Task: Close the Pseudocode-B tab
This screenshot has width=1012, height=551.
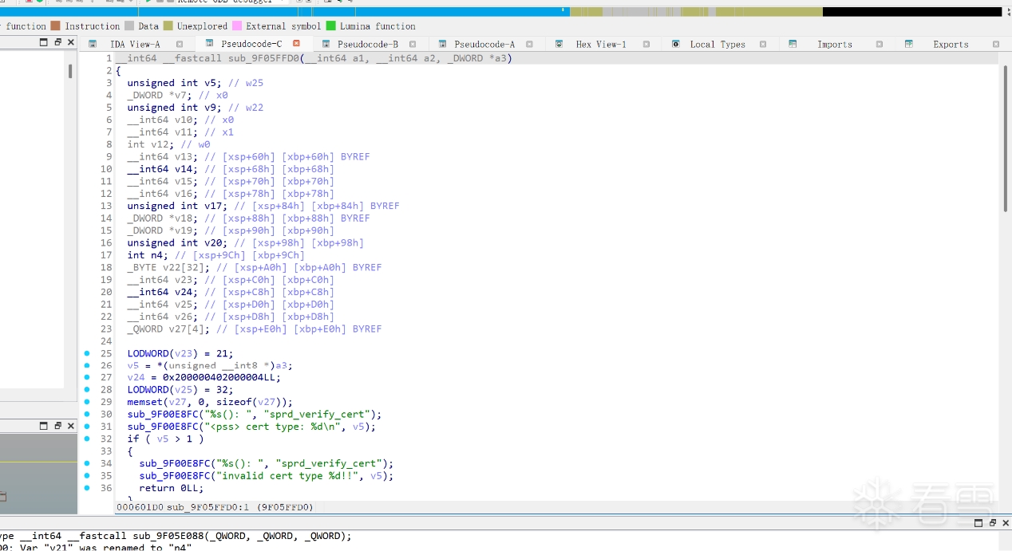Action: pos(413,45)
